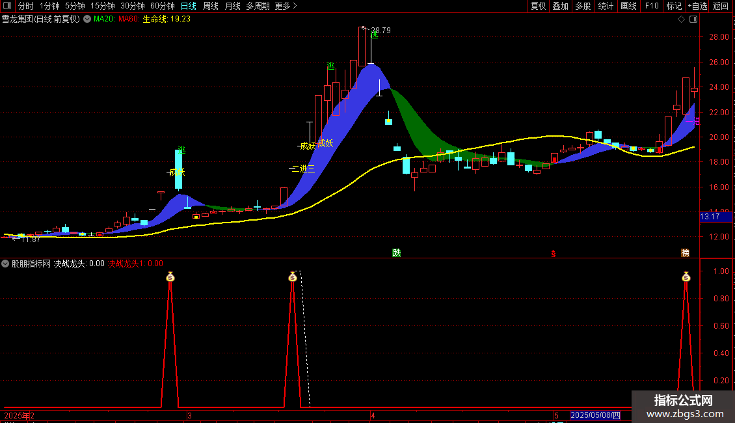Viewport: 735px width, 423px height.
Task: Click the red dollar sign event marker
Action: click(554, 253)
